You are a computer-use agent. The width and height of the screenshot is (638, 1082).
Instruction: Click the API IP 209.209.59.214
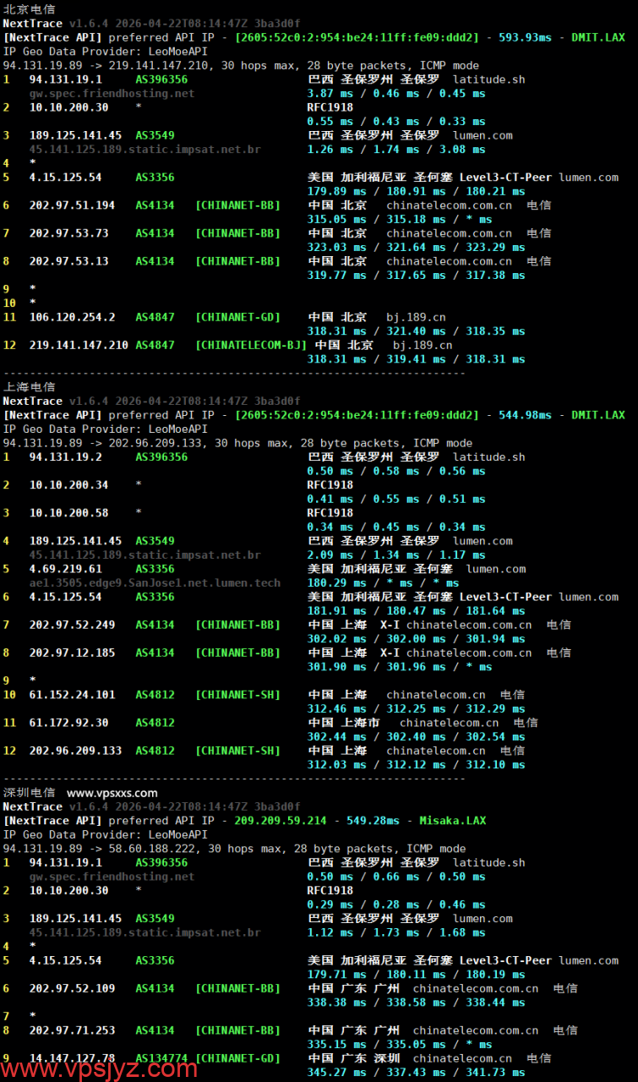pyautogui.click(x=280, y=821)
